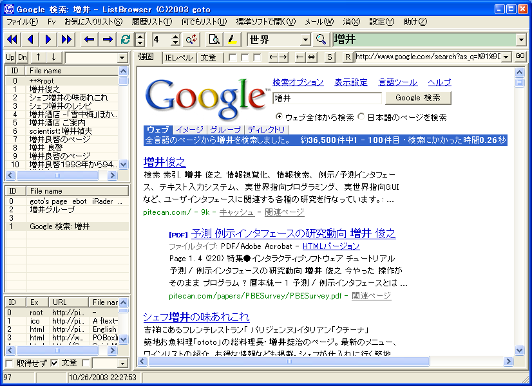Click the single blue right triangle icon
Viewport: 532px width, 386px height.
pos(48,40)
